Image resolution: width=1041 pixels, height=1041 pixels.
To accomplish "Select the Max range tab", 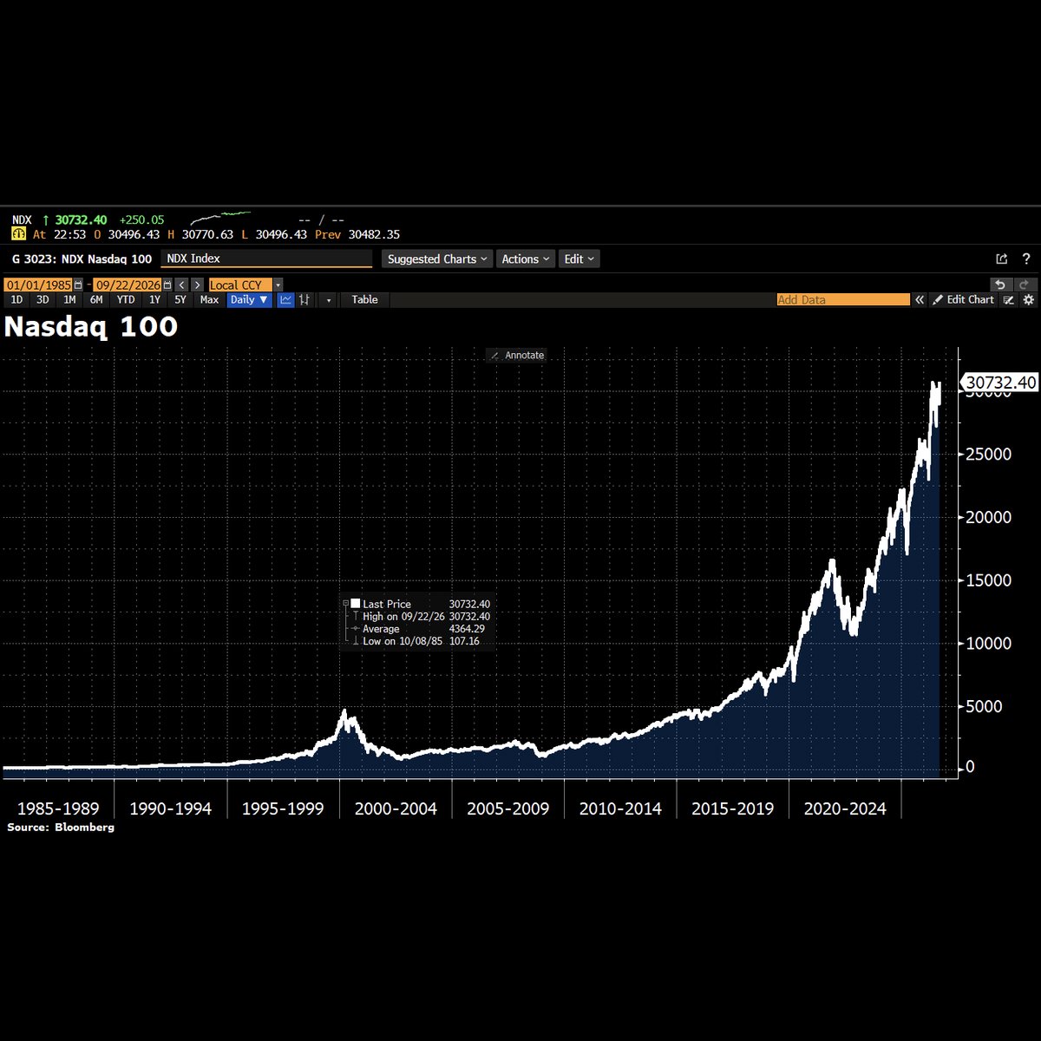I will click(x=209, y=299).
